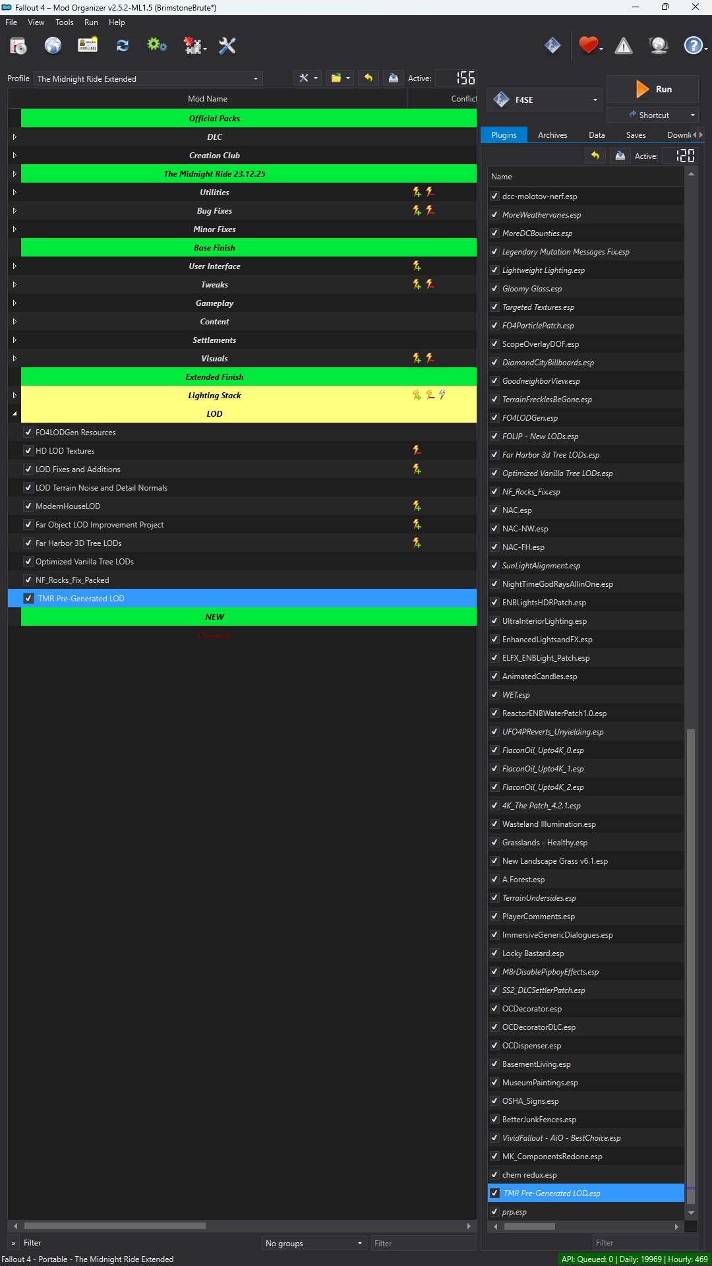Uncheck the A Forest.esp plugin
The height and width of the screenshot is (1266, 712).
494,879
